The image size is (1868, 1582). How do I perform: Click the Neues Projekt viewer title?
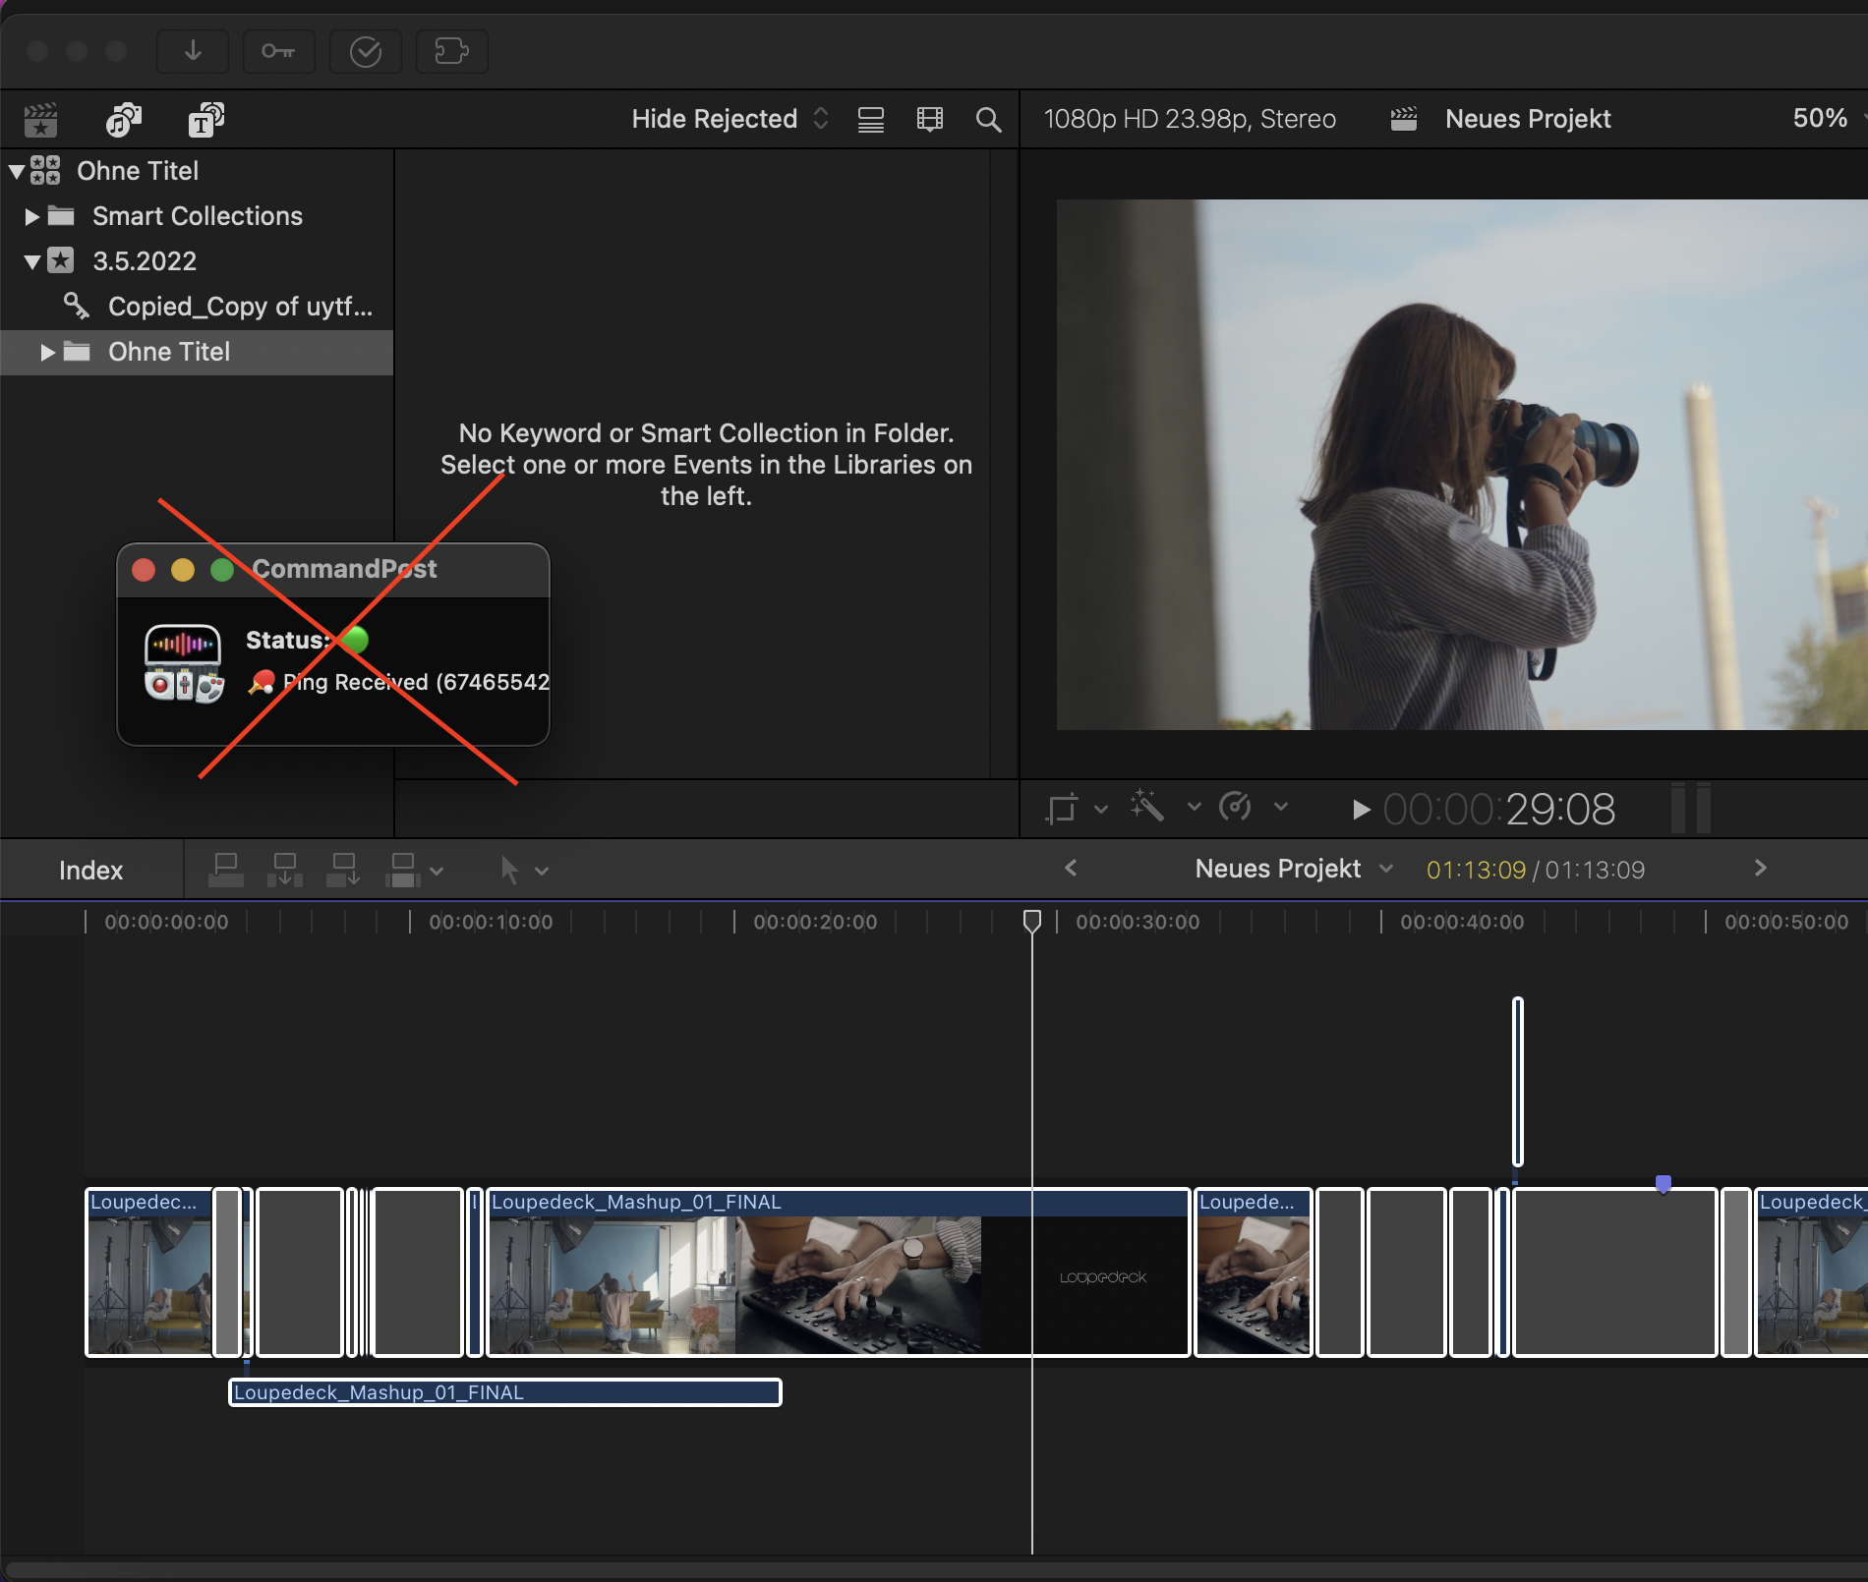[1528, 119]
